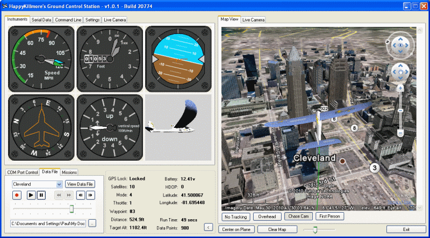Click the fast forward double-arrow button
This screenshot has width=430, height=238.
coord(69,195)
